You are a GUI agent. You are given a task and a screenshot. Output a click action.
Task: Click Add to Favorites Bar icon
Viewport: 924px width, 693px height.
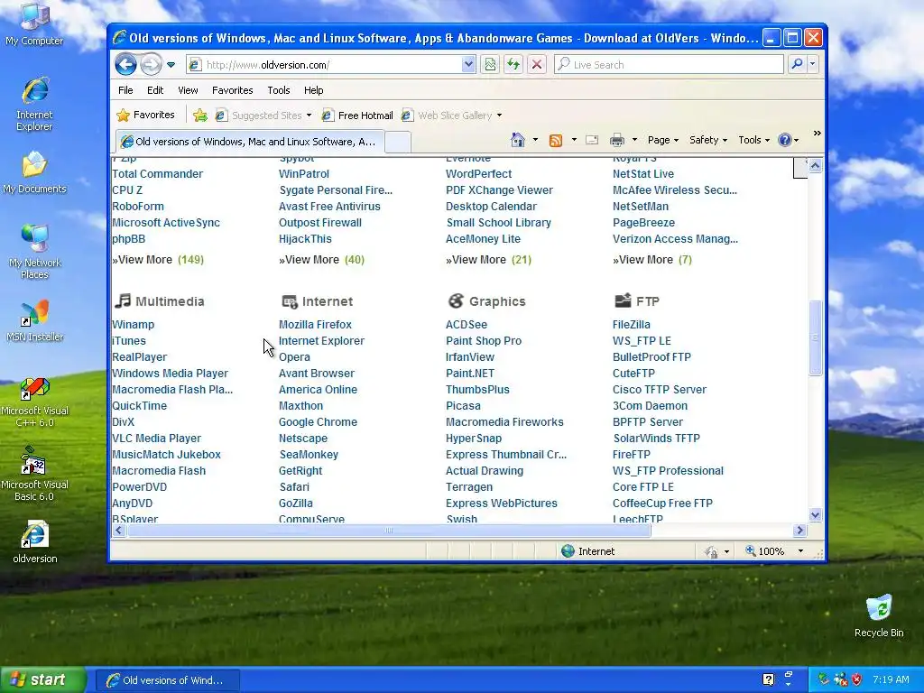pyautogui.click(x=200, y=115)
